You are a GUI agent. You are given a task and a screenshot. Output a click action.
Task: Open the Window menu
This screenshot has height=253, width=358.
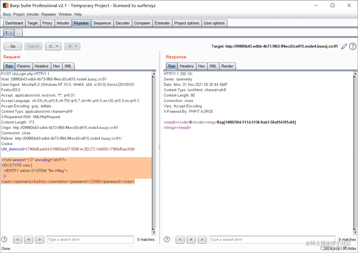pos(65,14)
